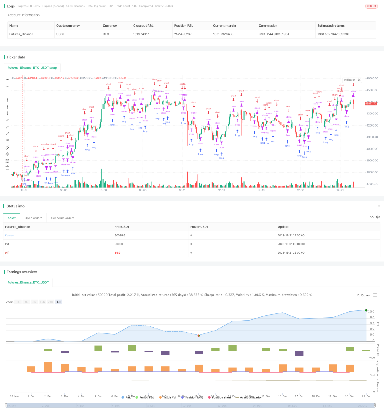
Task: Open the earnings chart hamburger menu
Action: point(375,295)
